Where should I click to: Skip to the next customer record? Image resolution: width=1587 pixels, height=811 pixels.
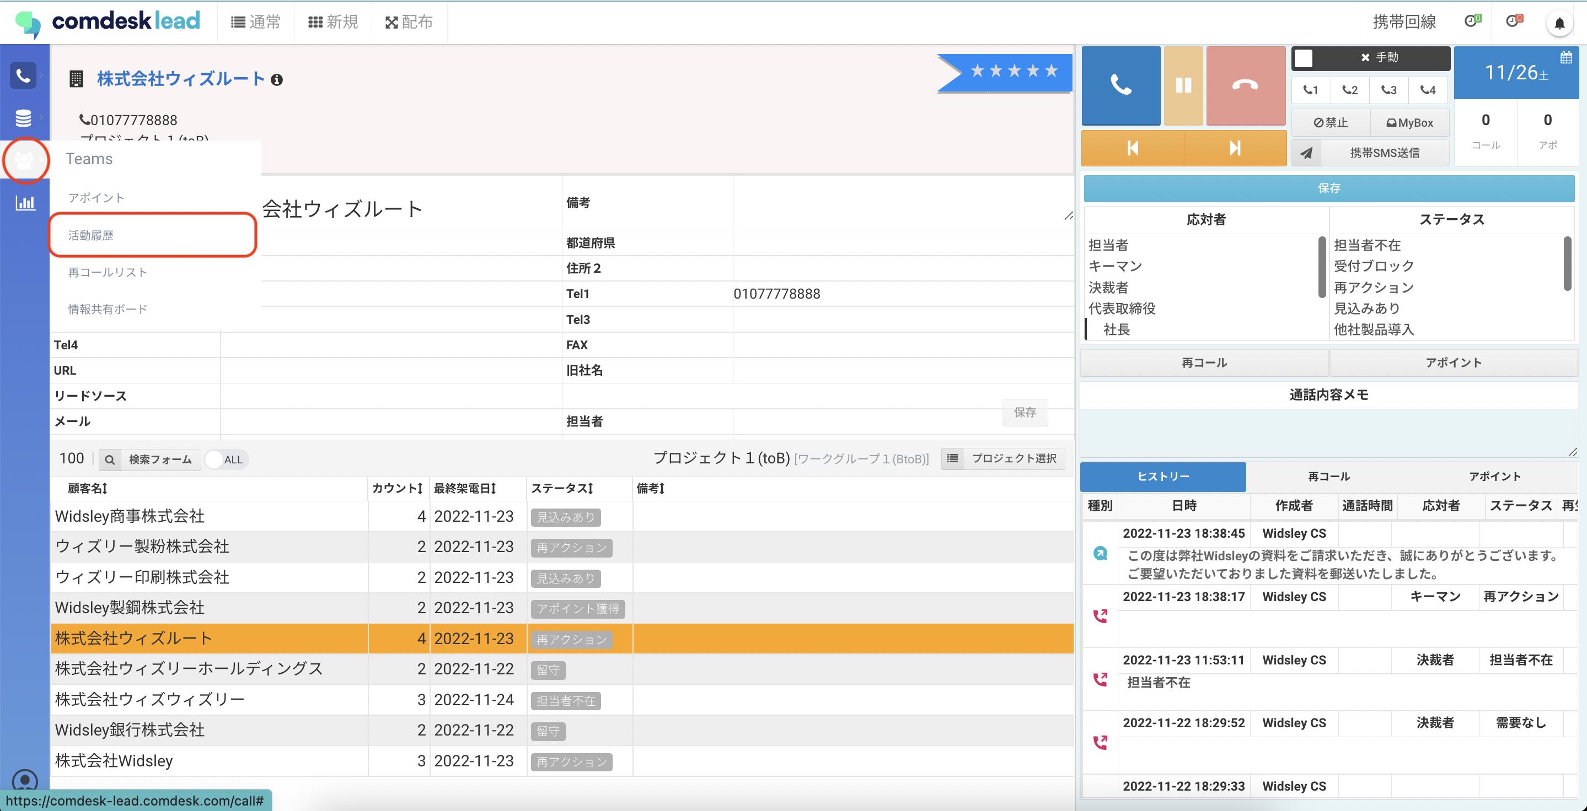point(1235,148)
